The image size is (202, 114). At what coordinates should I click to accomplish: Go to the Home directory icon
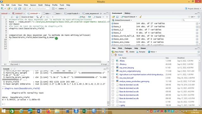pyautogui.click(x=116, y=55)
